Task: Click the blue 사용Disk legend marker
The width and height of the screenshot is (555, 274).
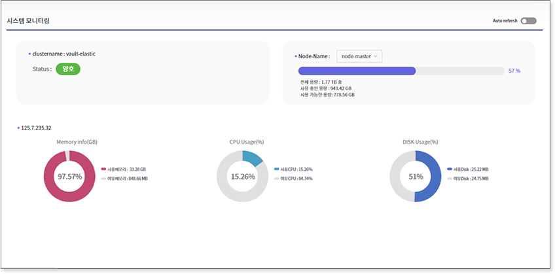Action: tap(449, 169)
